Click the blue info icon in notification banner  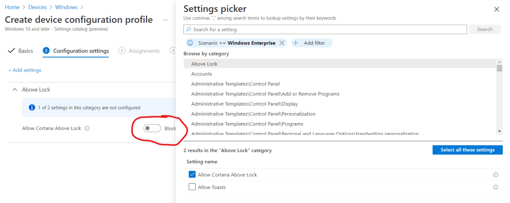(x=32, y=107)
